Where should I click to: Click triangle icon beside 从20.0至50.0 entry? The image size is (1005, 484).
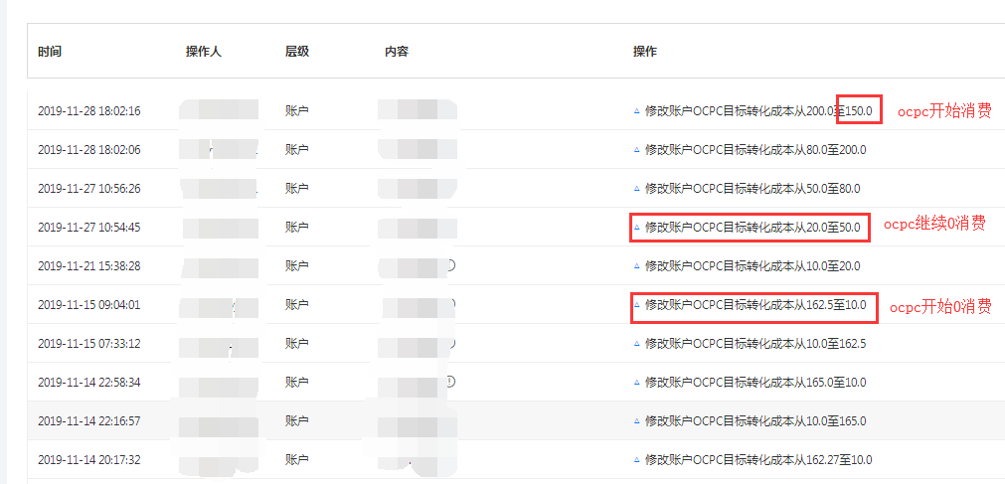tap(636, 227)
